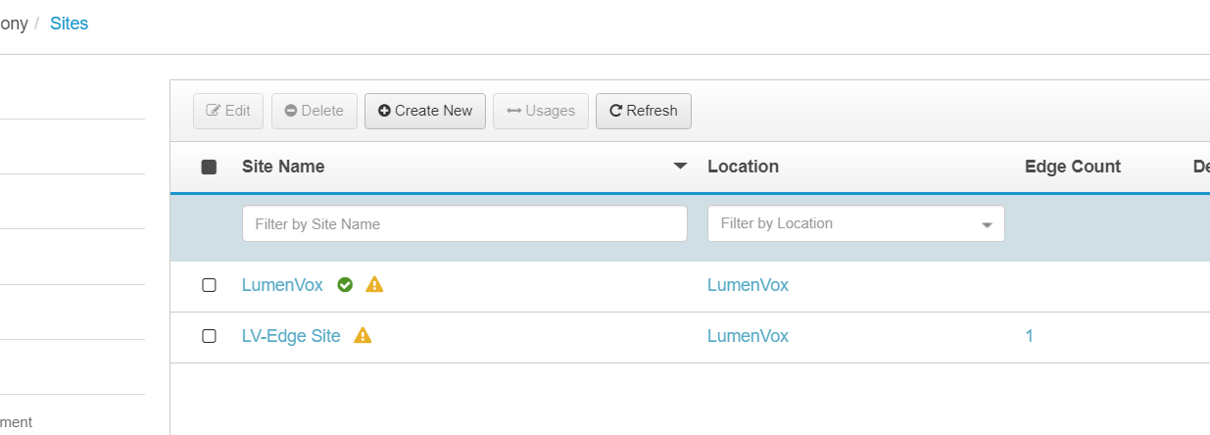Click the warning triangle next to LumenVox site

[x=374, y=285]
